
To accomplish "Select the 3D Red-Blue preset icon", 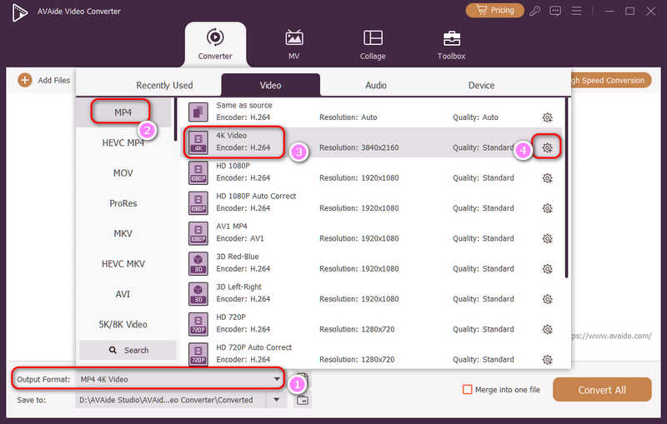I will pyautogui.click(x=198, y=264).
